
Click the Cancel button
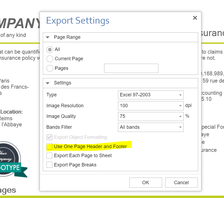click(181, 183)
